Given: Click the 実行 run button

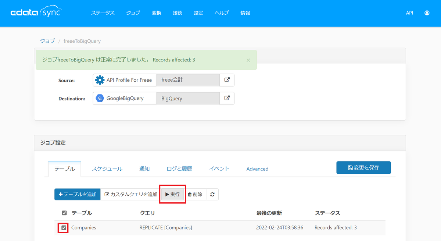Looking at the screenshot, I should tap(172, 194).
